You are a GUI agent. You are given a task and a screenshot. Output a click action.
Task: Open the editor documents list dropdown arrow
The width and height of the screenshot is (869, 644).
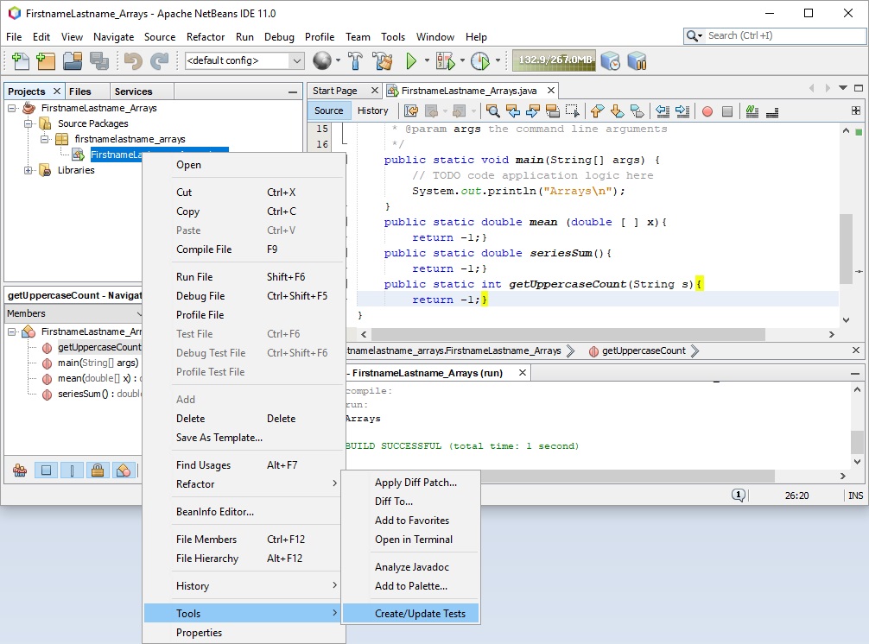[x=843, y=88]
